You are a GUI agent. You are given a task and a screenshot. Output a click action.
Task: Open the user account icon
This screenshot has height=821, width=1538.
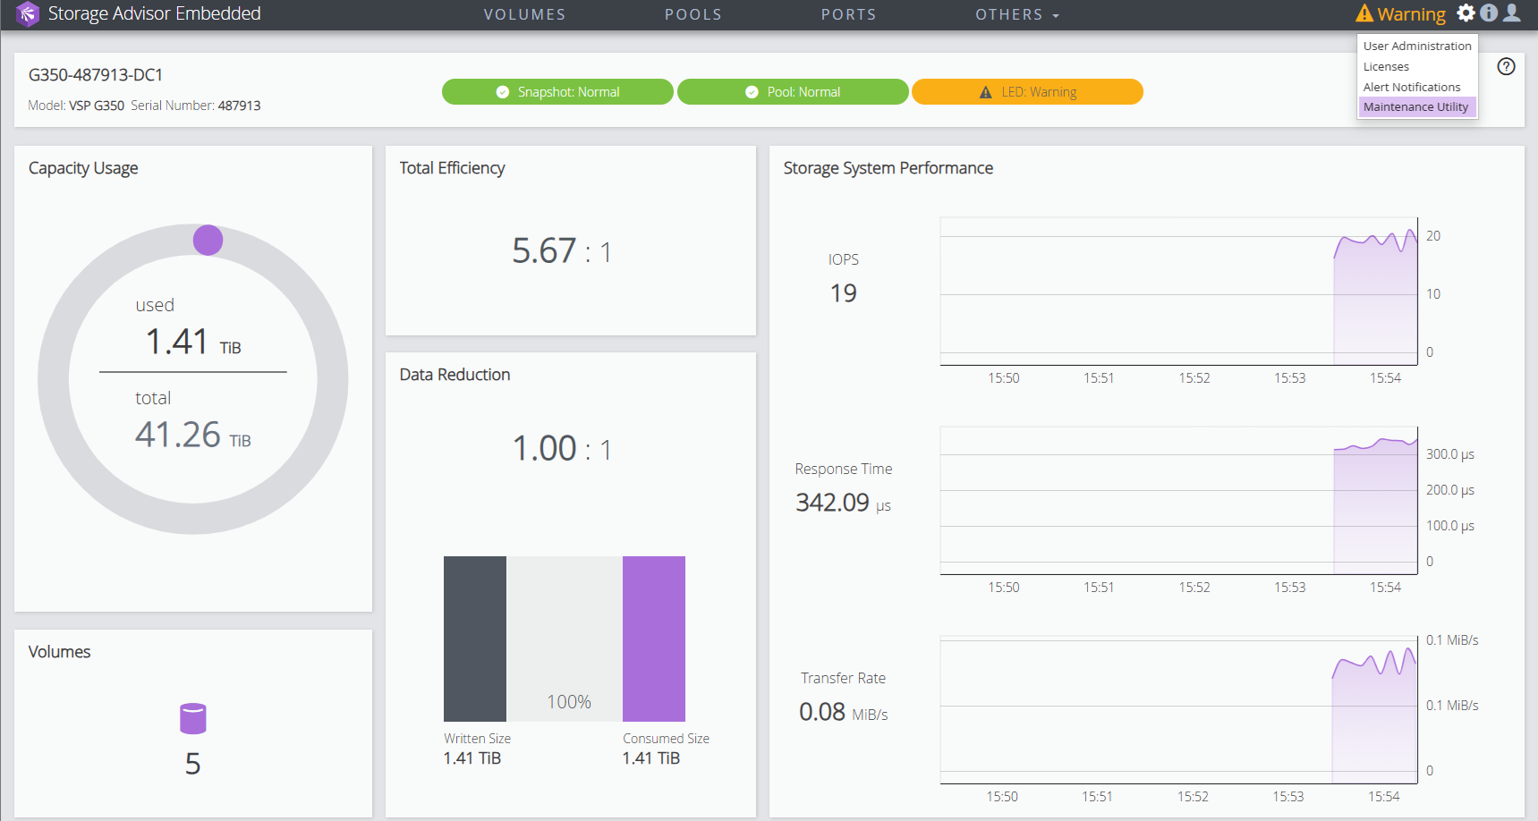pyautogui.click(x=1512, y=13)
